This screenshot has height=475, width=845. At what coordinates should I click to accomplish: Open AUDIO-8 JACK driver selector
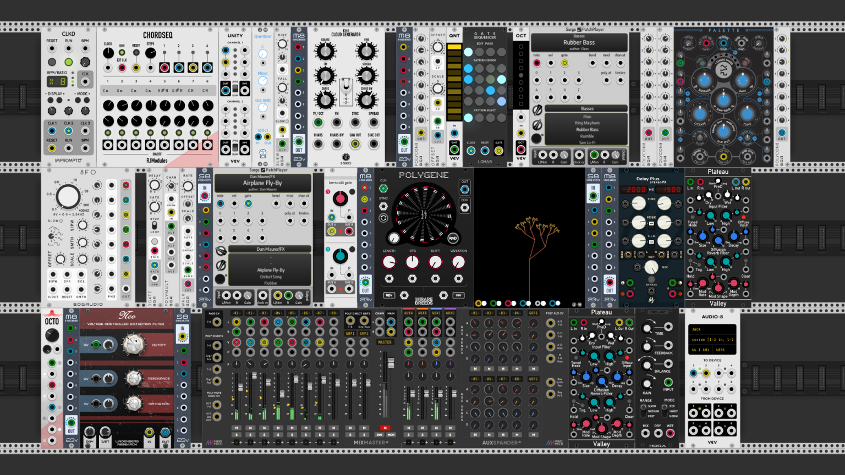712,329
